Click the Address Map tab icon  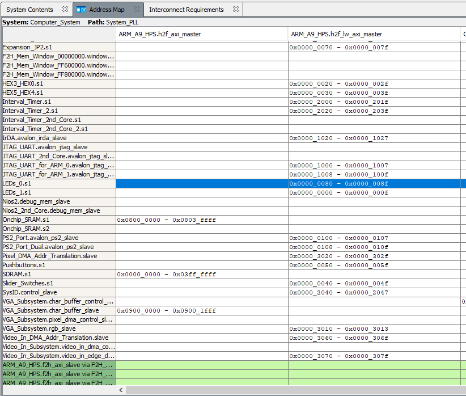81,10
